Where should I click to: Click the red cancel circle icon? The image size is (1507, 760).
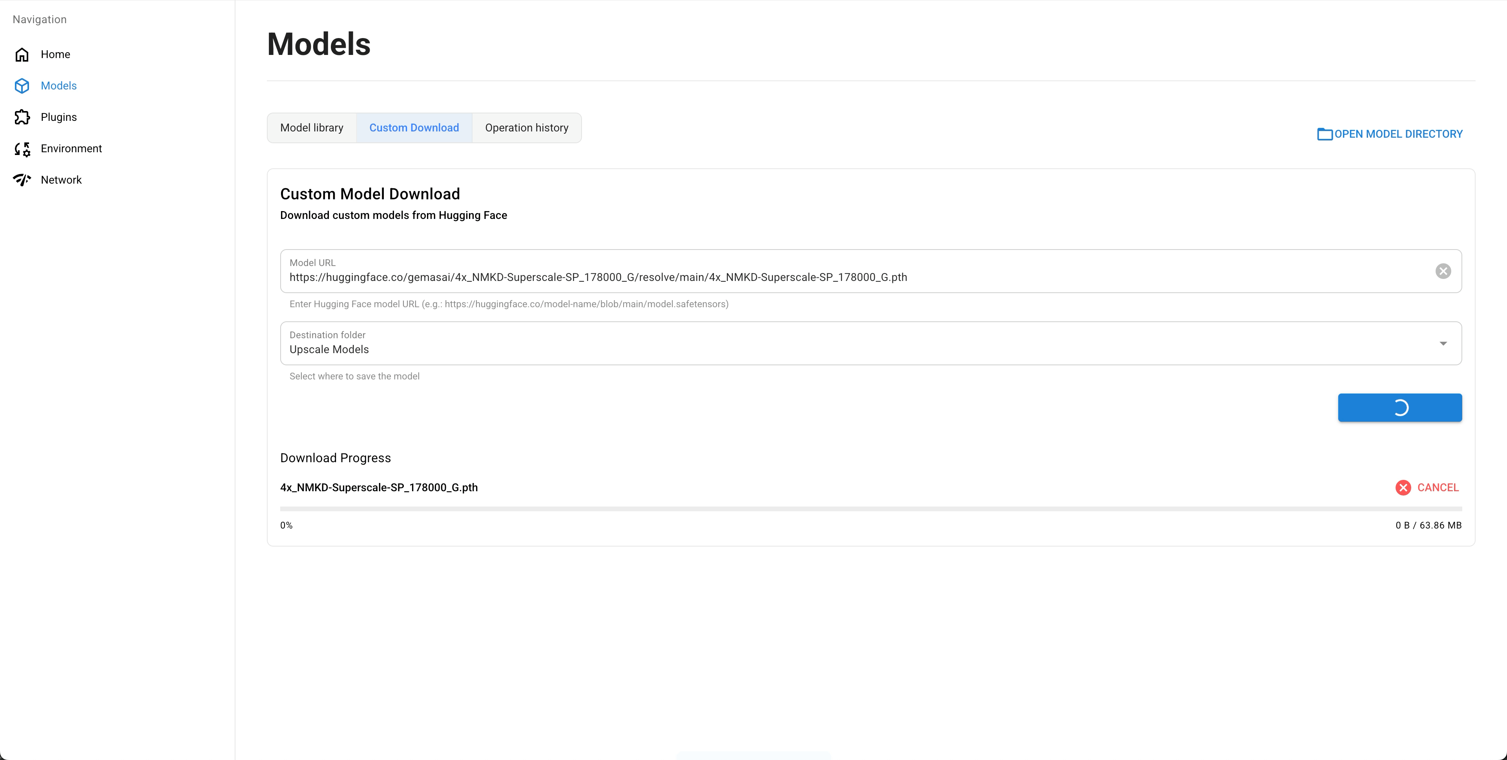(1403, 488)
